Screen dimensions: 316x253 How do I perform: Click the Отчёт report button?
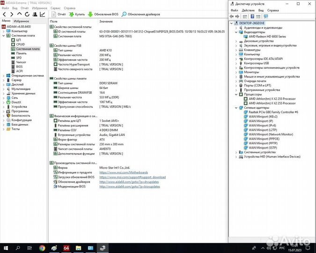tap(59, 15)
